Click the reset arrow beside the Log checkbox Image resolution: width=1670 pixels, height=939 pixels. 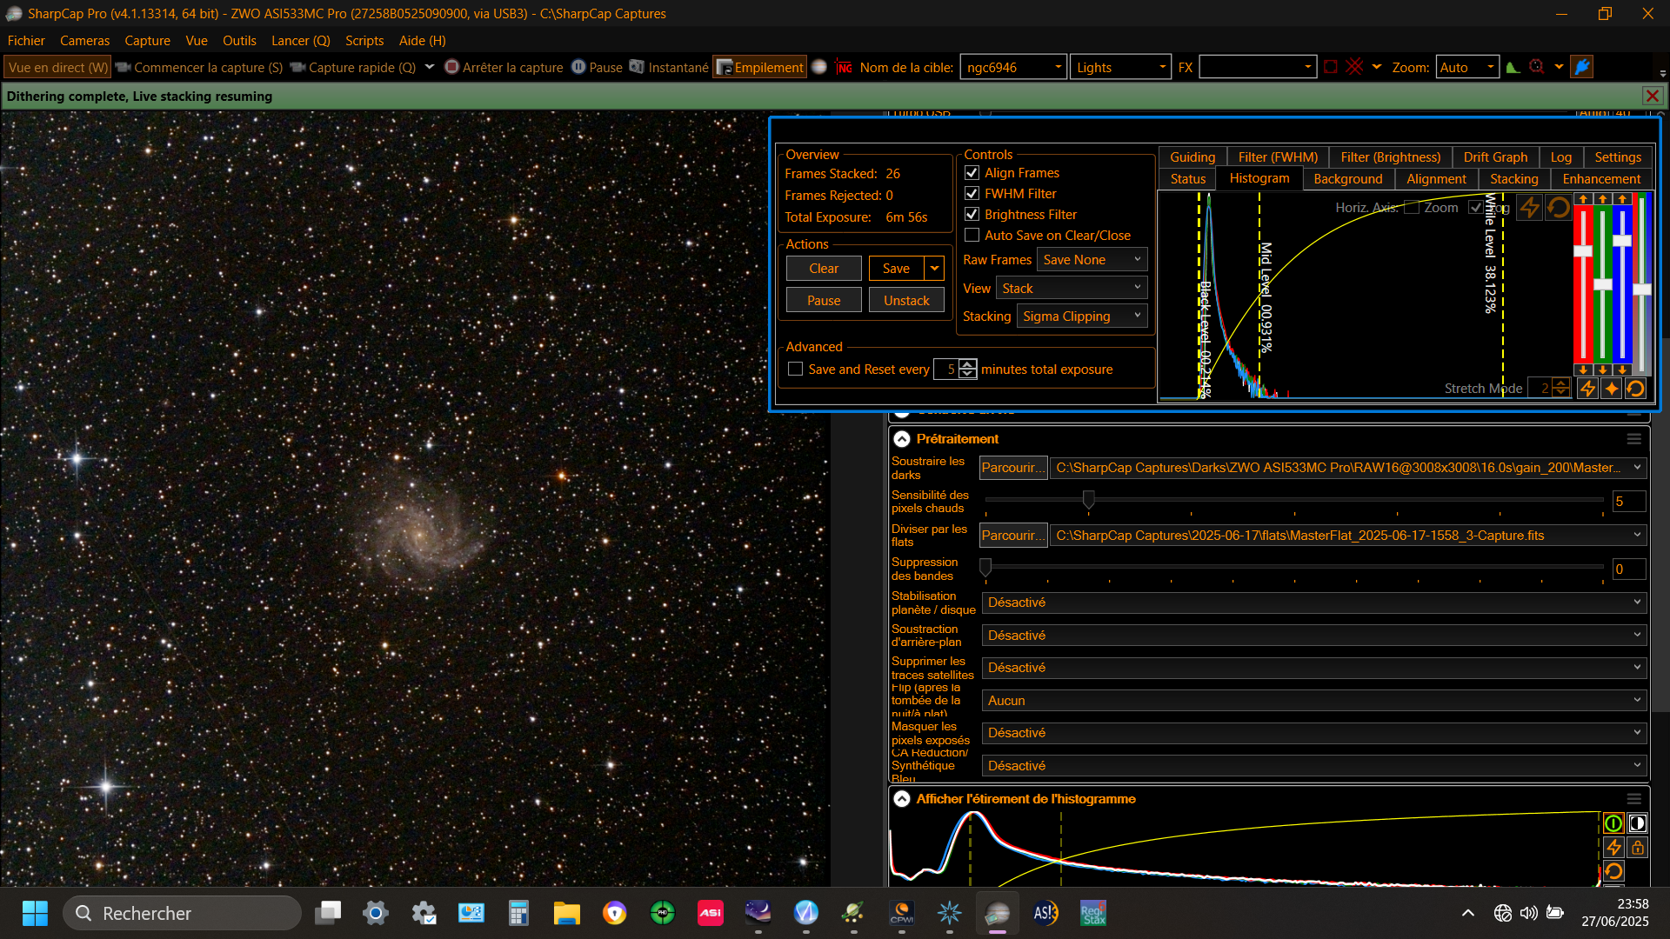click(x=1558, y=207)
